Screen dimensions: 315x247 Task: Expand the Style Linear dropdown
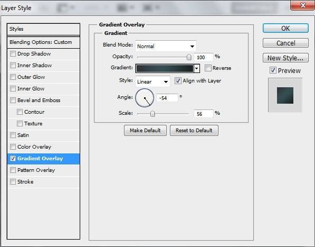coord(152,81)
